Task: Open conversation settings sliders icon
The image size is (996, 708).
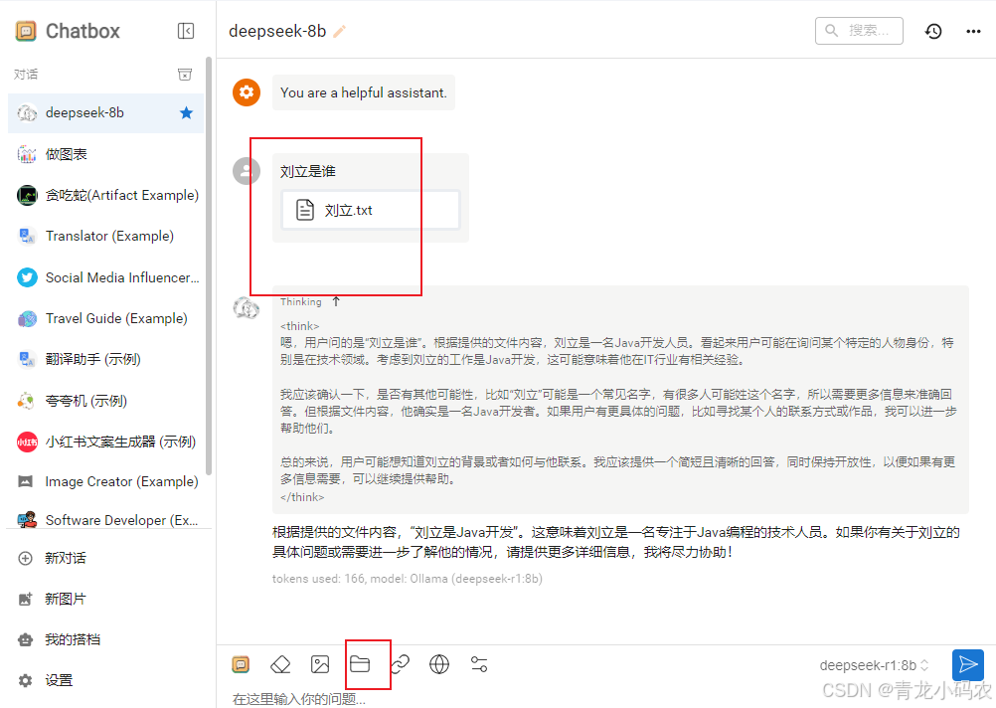Action: (479, 665)
